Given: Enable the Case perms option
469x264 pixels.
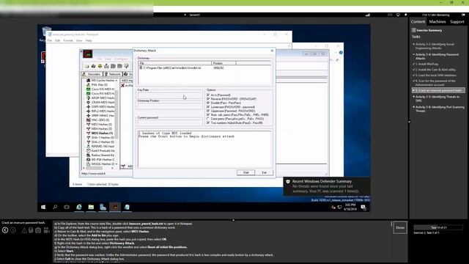Looking at the screenshot, I should pyautogui.click(x=208, y=119).
